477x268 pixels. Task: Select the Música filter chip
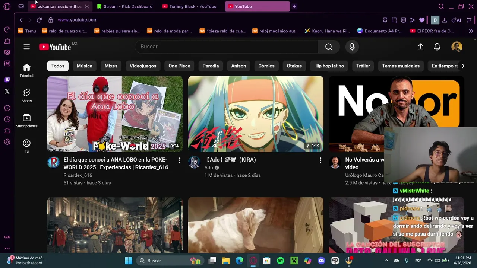pos(85,66)
